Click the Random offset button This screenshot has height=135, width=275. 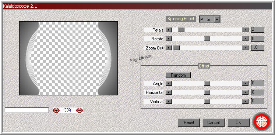click(x=178, y=75)
